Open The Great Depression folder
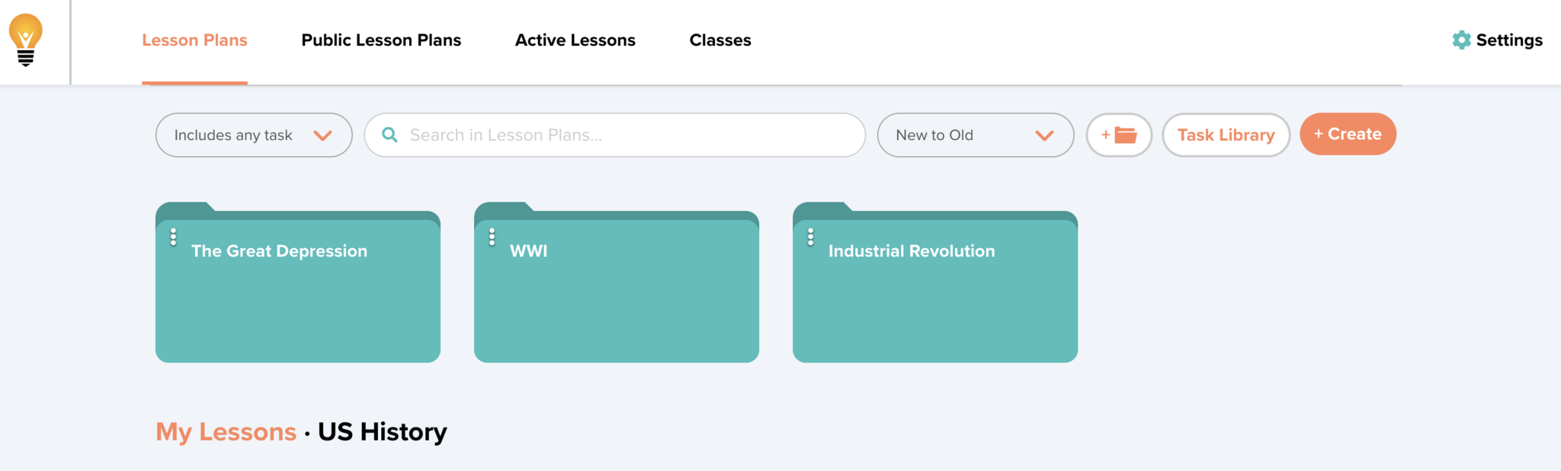 (298, 297)
